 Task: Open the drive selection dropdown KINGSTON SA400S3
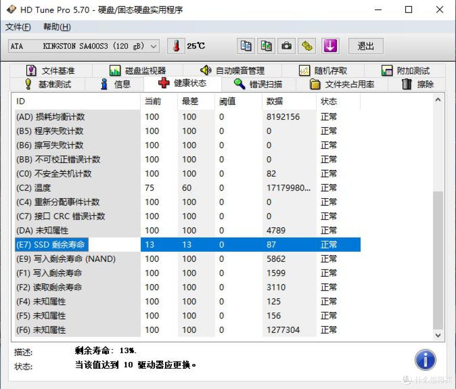(x=84, y=46)
